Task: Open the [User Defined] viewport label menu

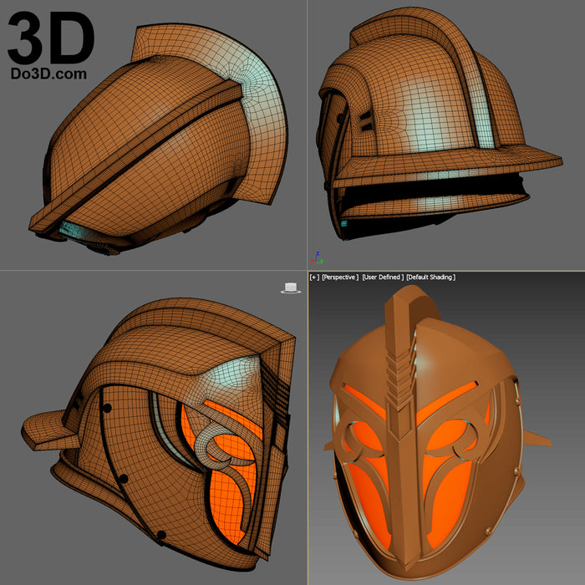Action: coord(383,277)
